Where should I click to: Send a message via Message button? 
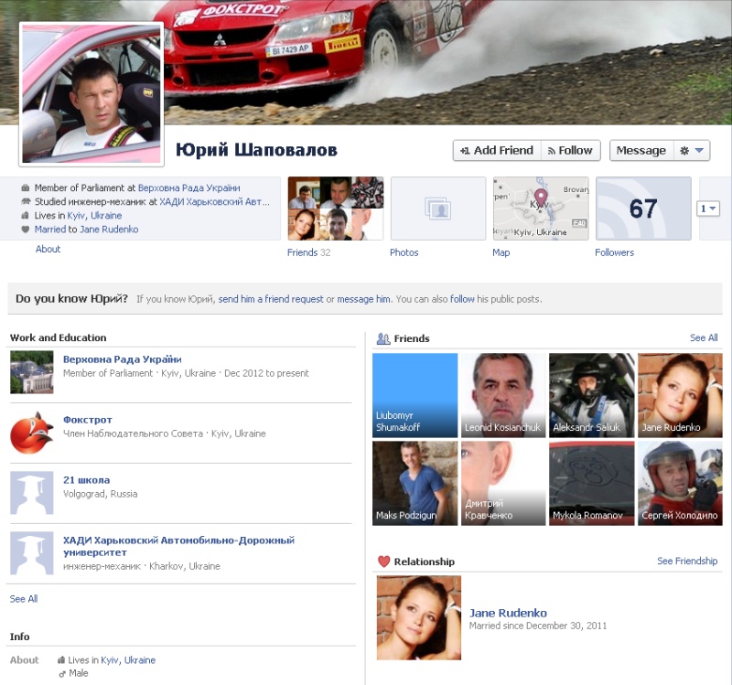640,151
